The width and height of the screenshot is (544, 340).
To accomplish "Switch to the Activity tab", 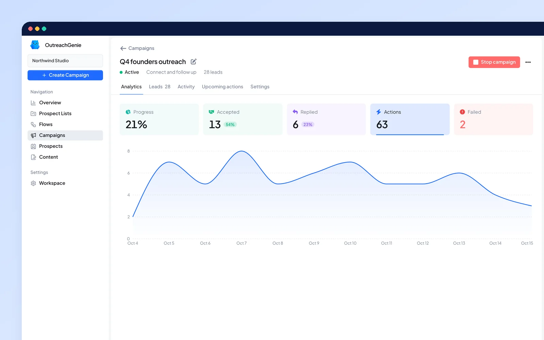I will tap(186, 87).
